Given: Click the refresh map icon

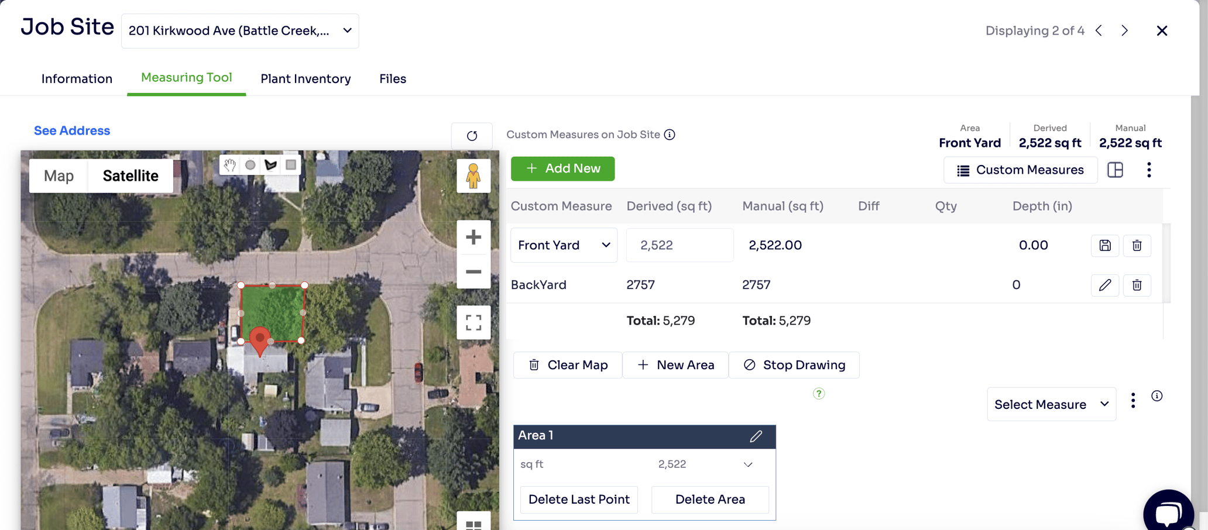Looking at the screenshot, I should pos(472,136).
